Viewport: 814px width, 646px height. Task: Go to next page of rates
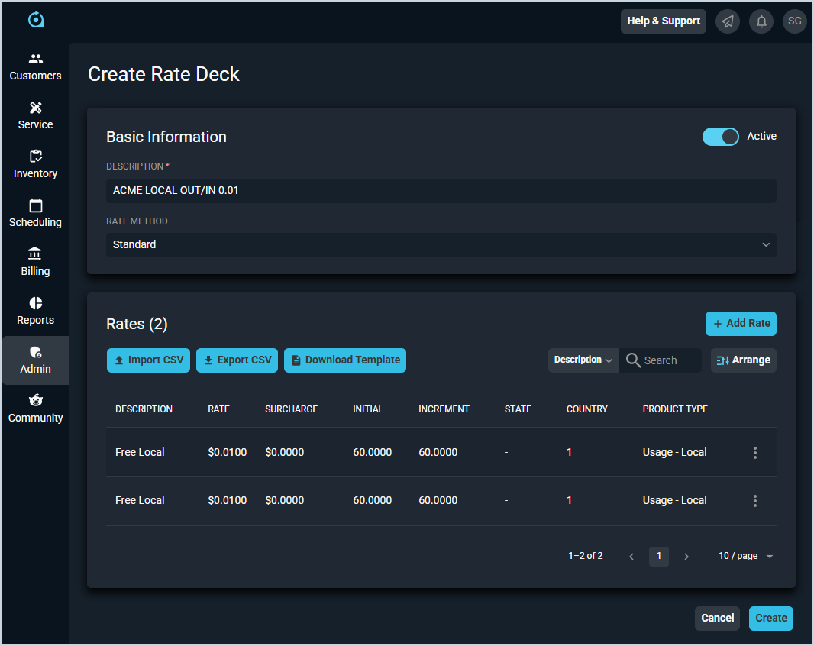point(686,557)
